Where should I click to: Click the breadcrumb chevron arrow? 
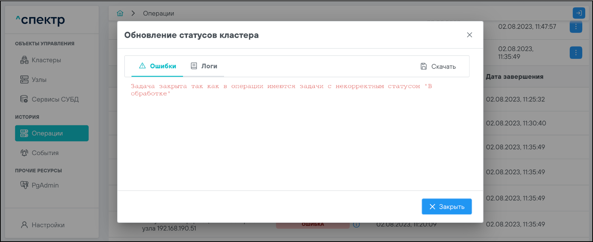pyautogui.click(x=133, y=13)
